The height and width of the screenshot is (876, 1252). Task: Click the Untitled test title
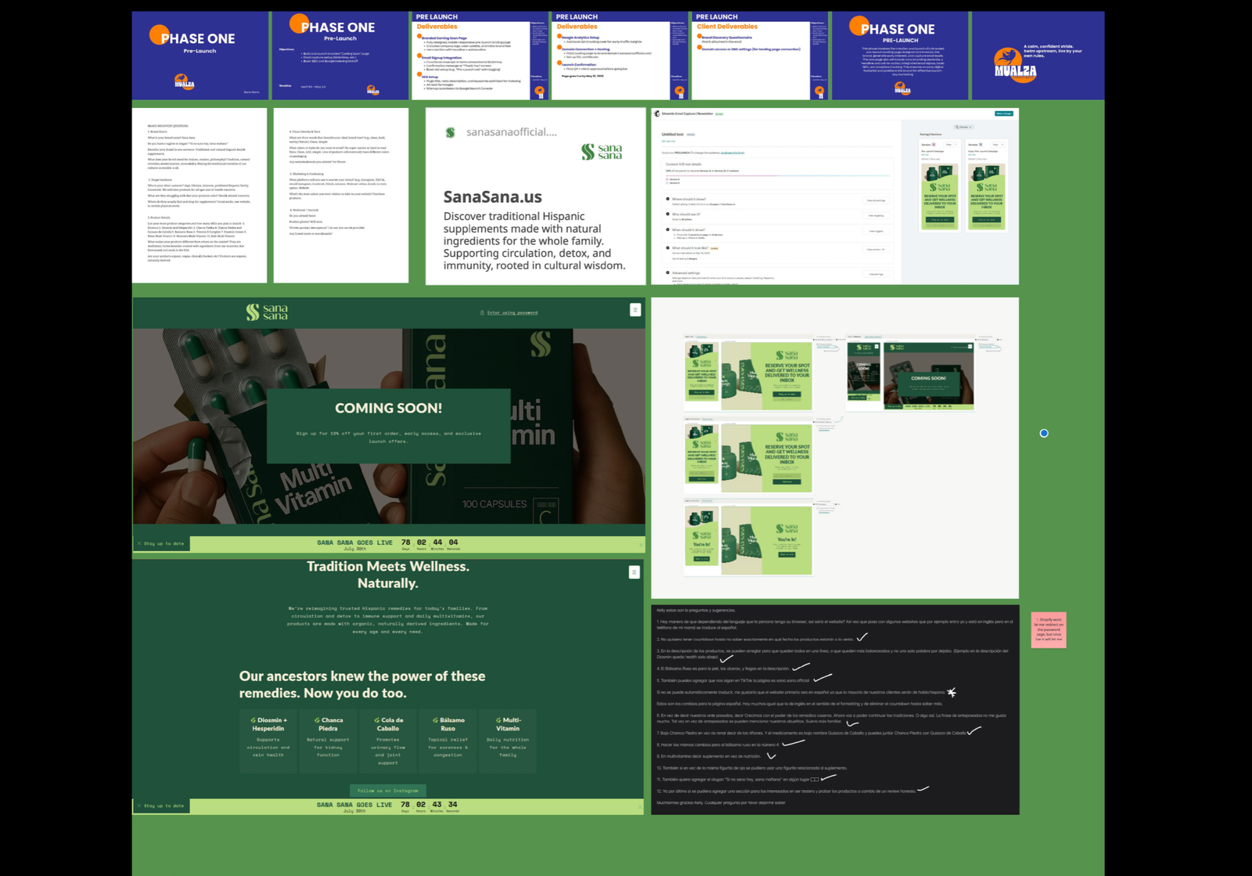[x=673, y=135]
